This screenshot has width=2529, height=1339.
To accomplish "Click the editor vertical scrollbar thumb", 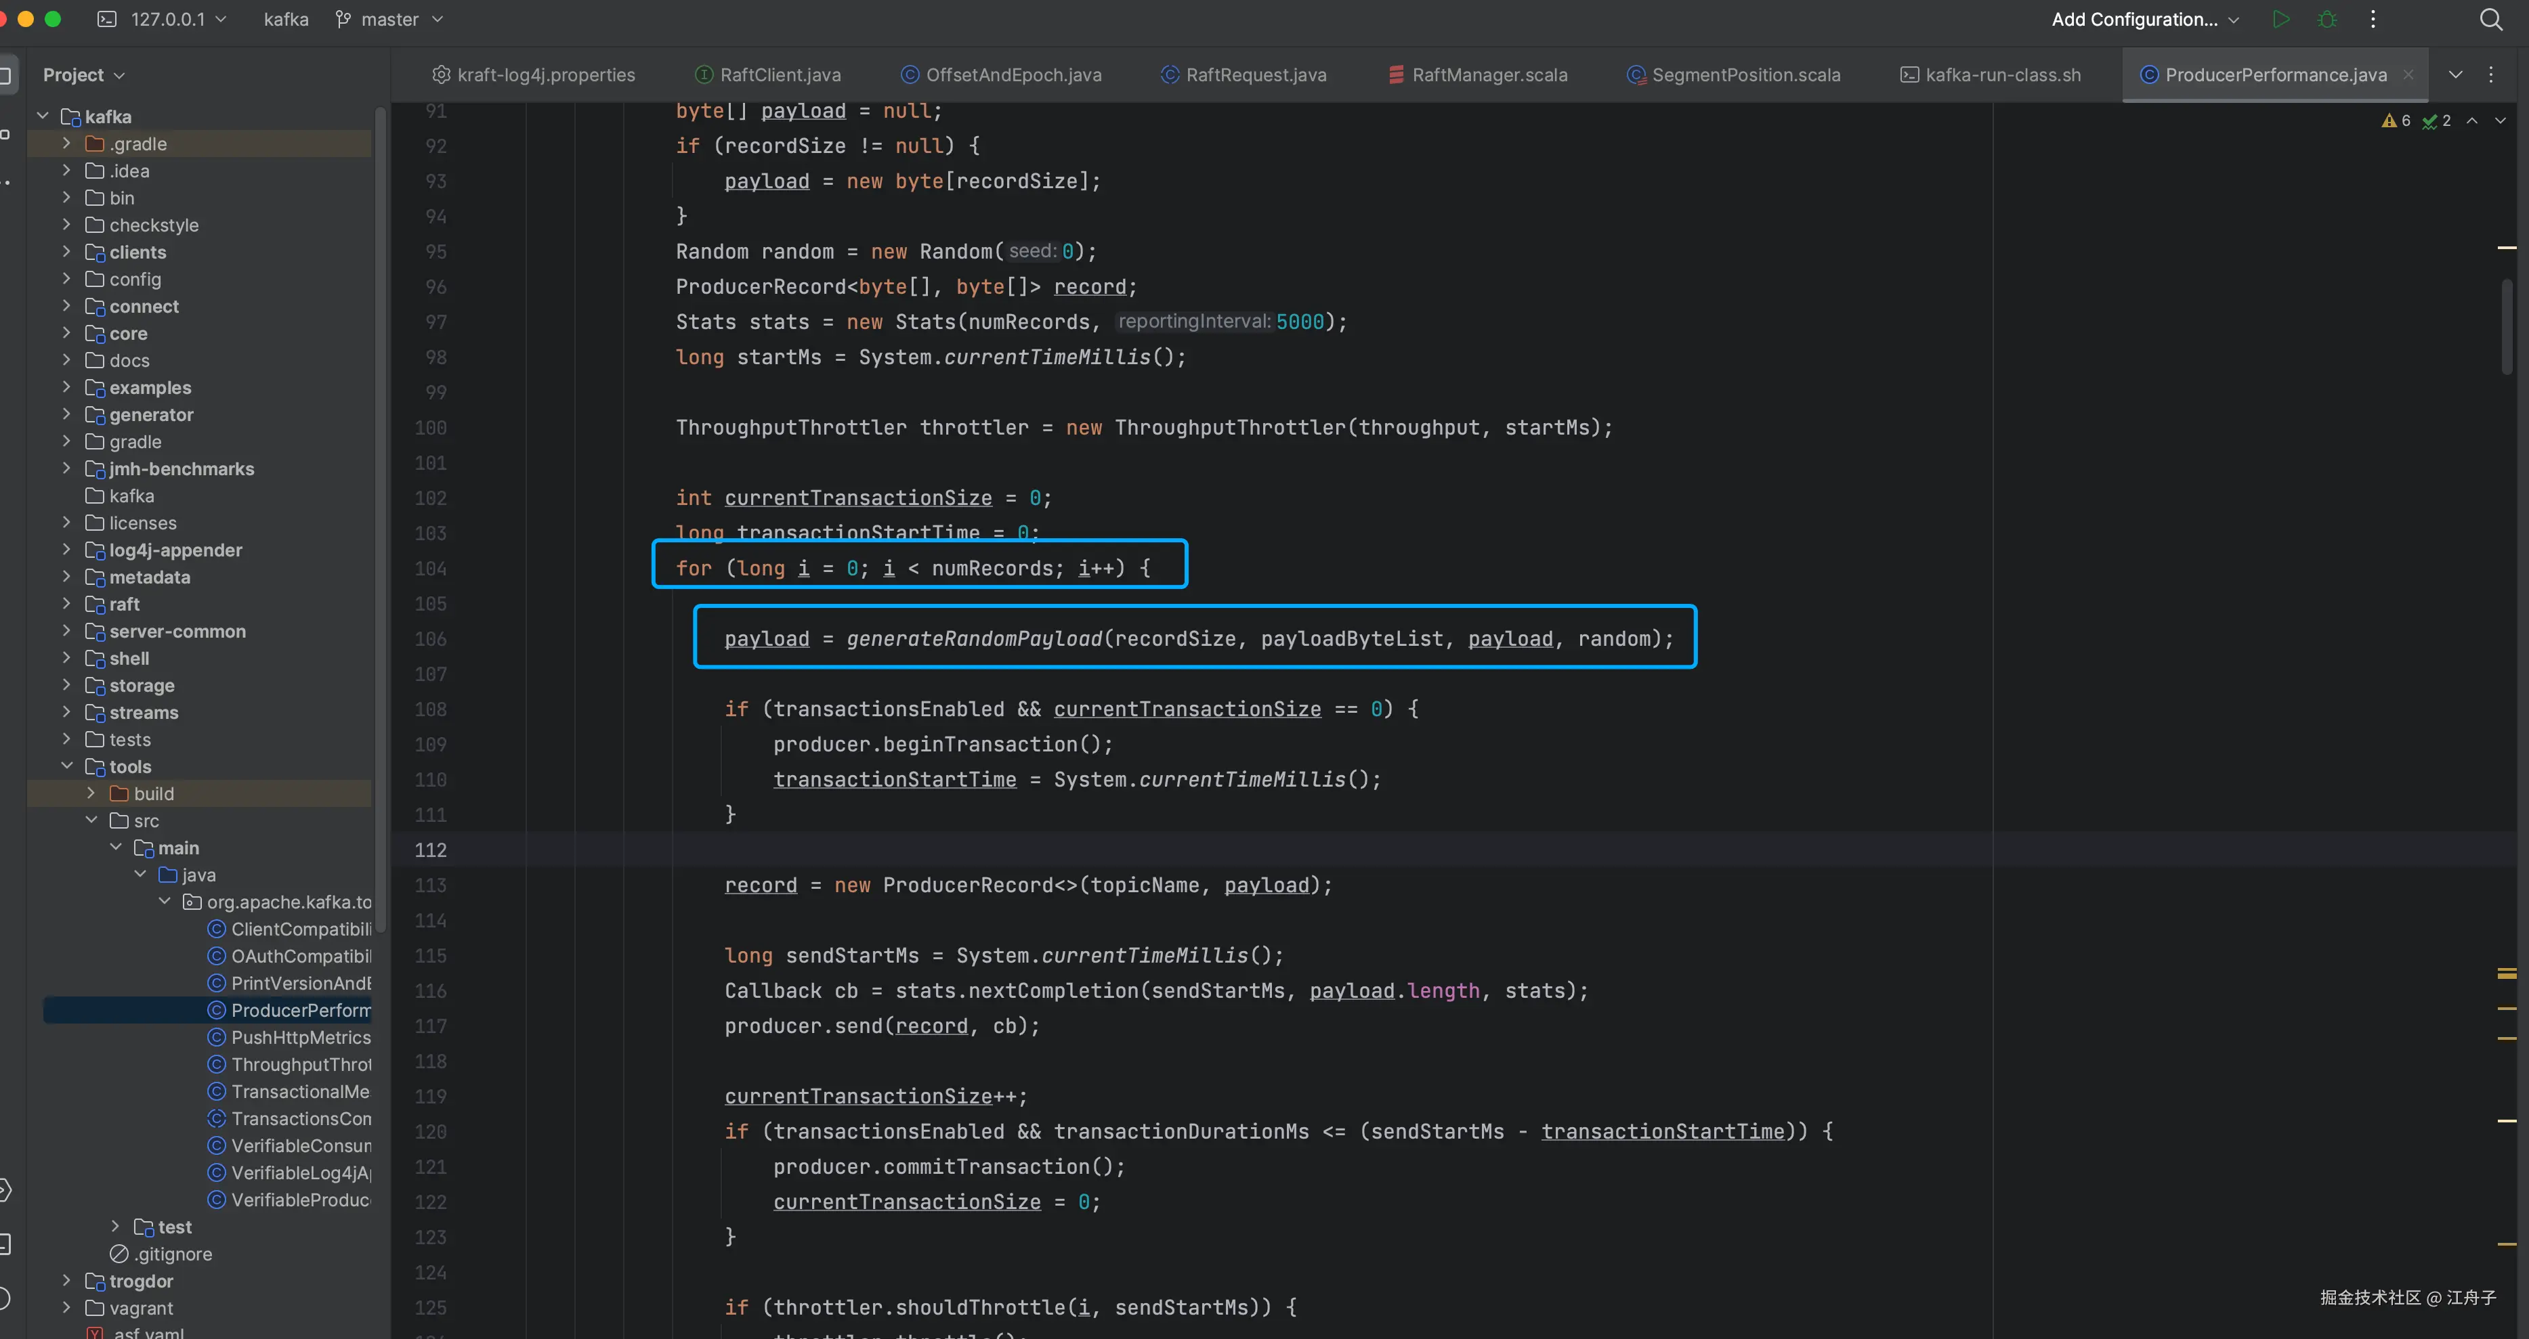I will pos(2507,326).
